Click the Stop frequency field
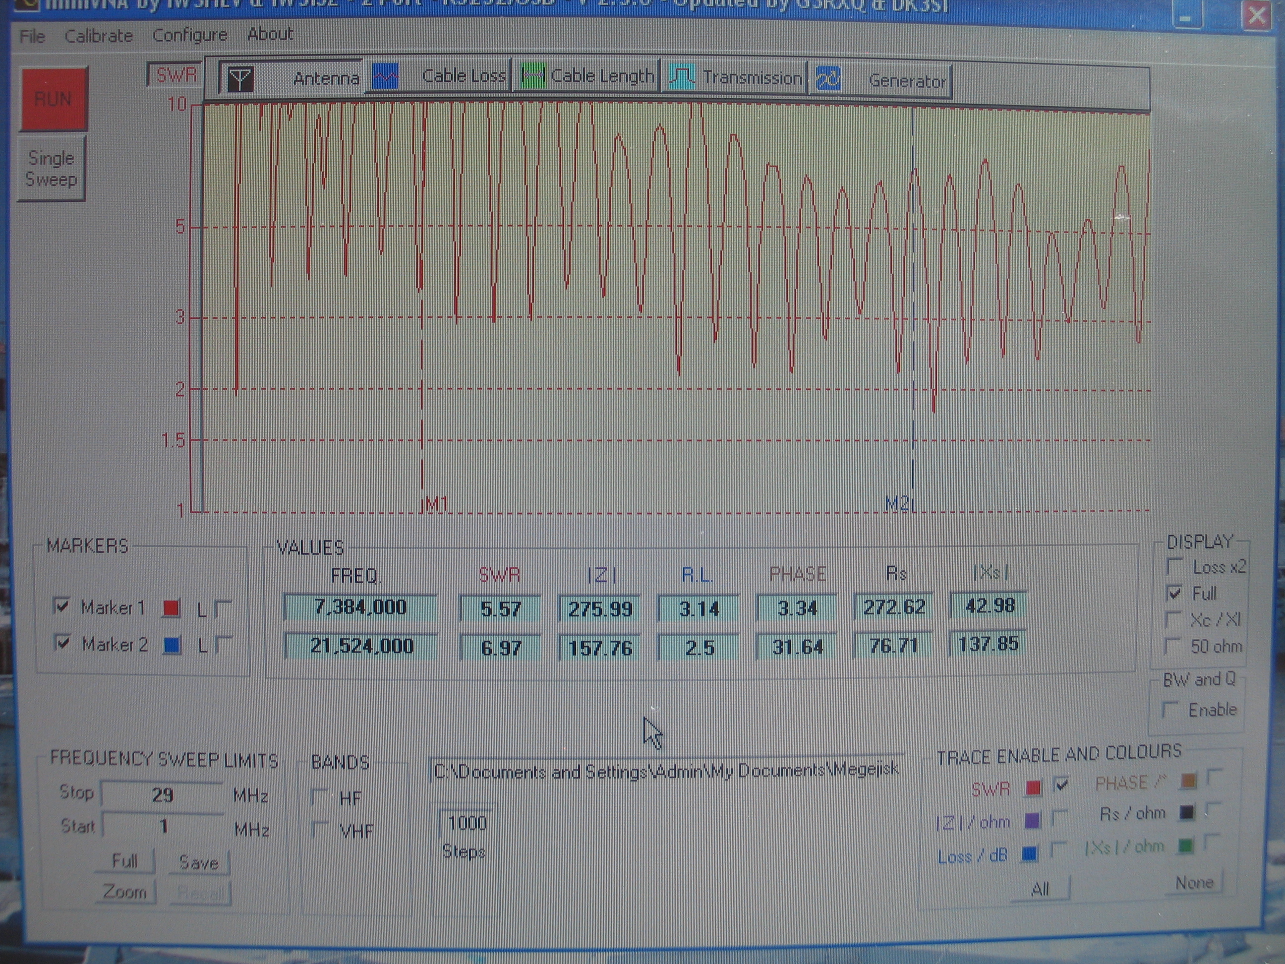The height and width of the screenshot is (964, 1285). tap(162, 794)
